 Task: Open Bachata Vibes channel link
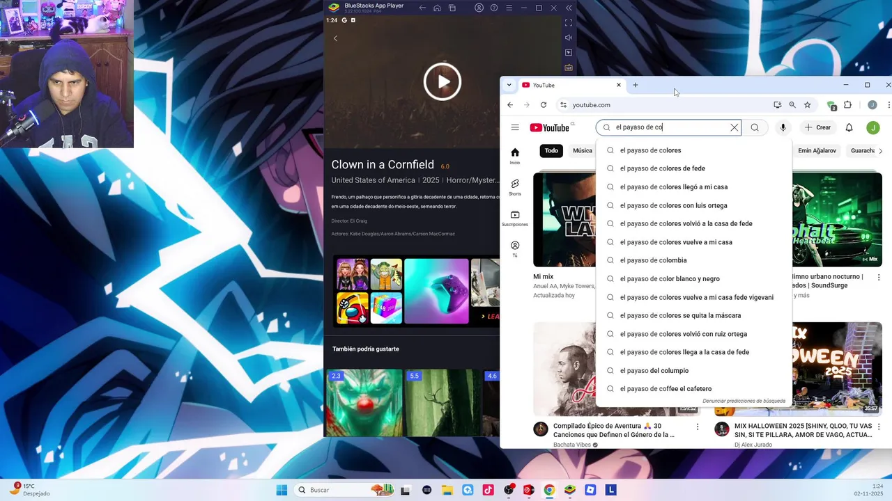[x=571, y=445]
